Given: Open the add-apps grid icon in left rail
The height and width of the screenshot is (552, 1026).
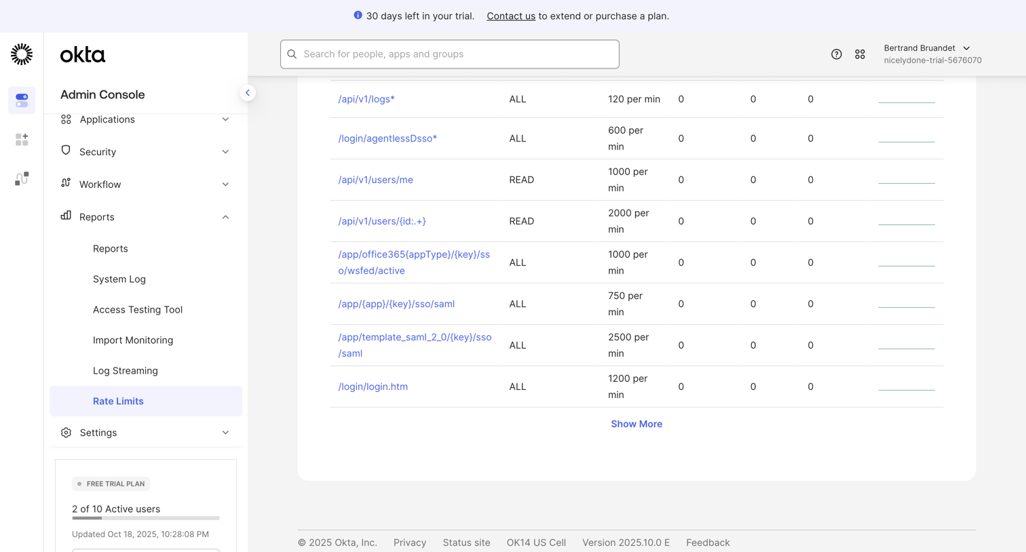Looking at the screenshot, I should (x=22, y=140).
